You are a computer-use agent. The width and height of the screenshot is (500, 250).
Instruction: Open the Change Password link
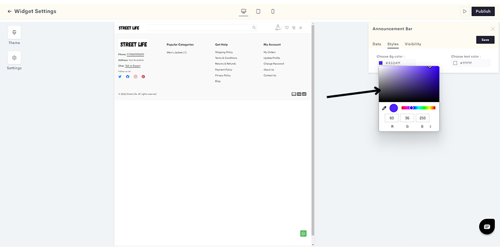click(x=273, y=64)
